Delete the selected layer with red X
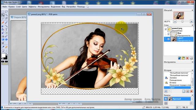 (x=187, y=58)
